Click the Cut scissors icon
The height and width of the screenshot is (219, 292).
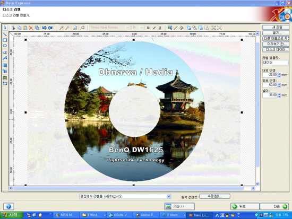[13, 28]
